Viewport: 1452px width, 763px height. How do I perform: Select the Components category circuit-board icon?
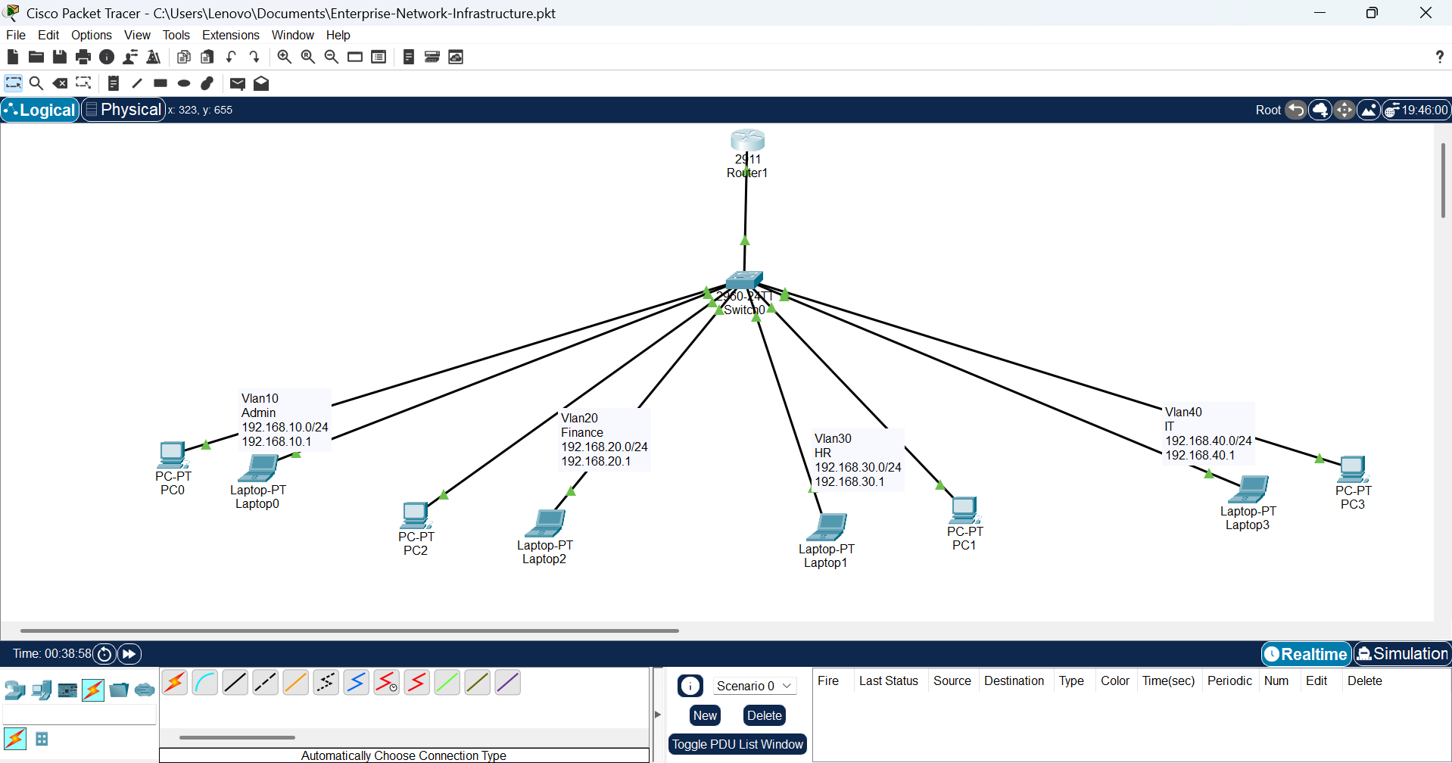tap(67, 690)
